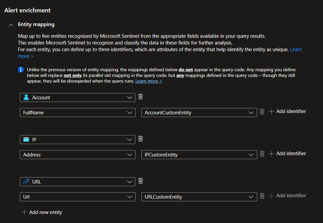Image resolution: width=323 pixels, height=223 pixels.
Task: Delete the Account entity mapping
Action: pos(140,96)
